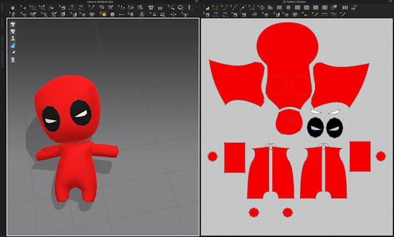Select far-left small red circle pattern

pos(212,156)
